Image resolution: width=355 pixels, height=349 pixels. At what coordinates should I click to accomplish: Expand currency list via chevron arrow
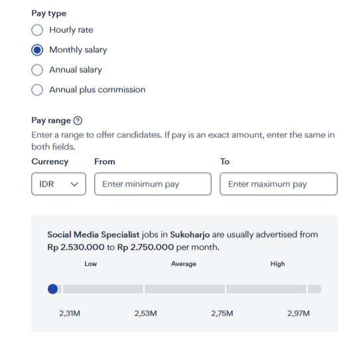pyautogui.click(x=74, y=184)
